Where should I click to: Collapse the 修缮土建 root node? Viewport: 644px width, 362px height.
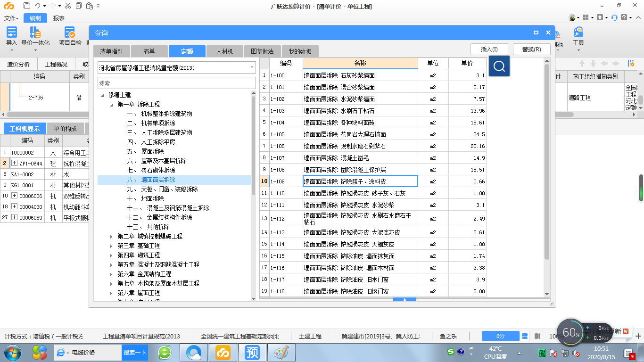pos(102,95)
